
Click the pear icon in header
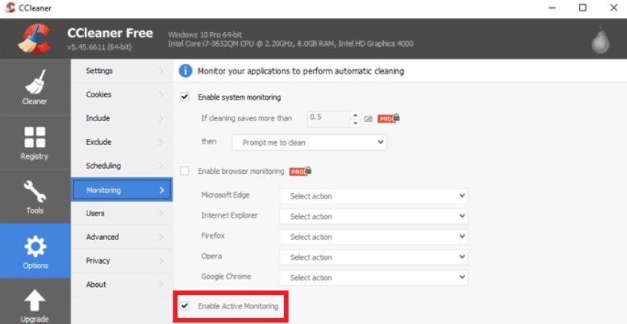[x=600, y=39]
